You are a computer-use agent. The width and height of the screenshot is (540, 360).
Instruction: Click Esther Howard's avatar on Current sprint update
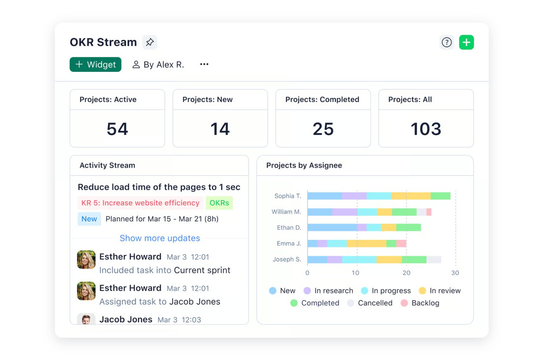(86, 259)
